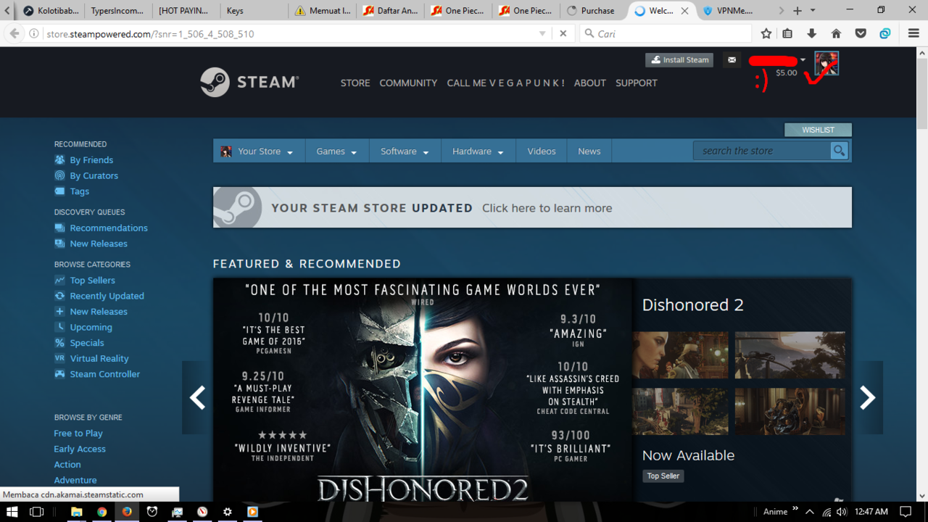
Task: Open Task View on the taskbar
Action: (x=36, y=511)
